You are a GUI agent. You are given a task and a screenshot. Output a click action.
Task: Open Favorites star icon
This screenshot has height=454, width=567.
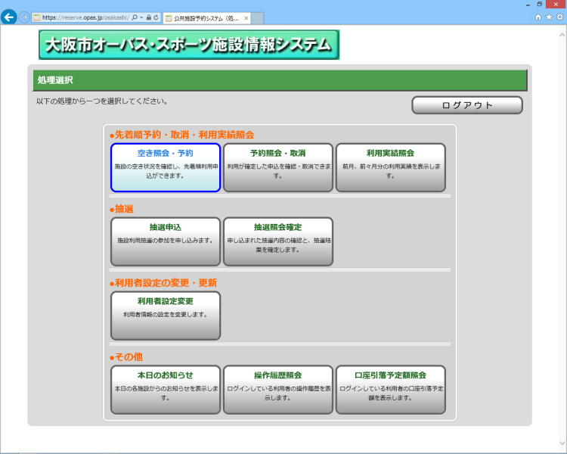pyautogui.click(x=549, y=17)
